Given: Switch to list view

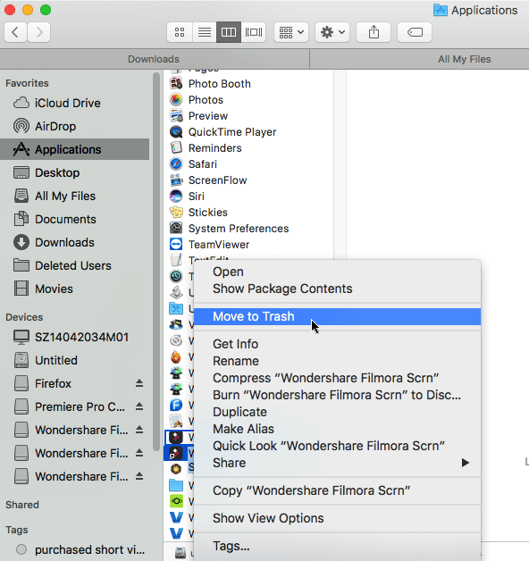Looking at the screenshot, I should [x=204, y=32].
